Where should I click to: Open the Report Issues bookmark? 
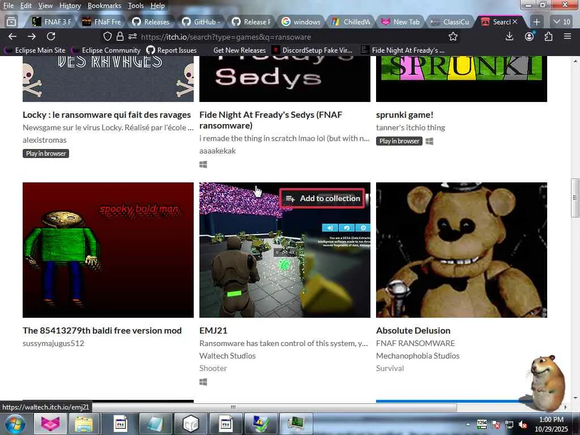tap(172, 50)
